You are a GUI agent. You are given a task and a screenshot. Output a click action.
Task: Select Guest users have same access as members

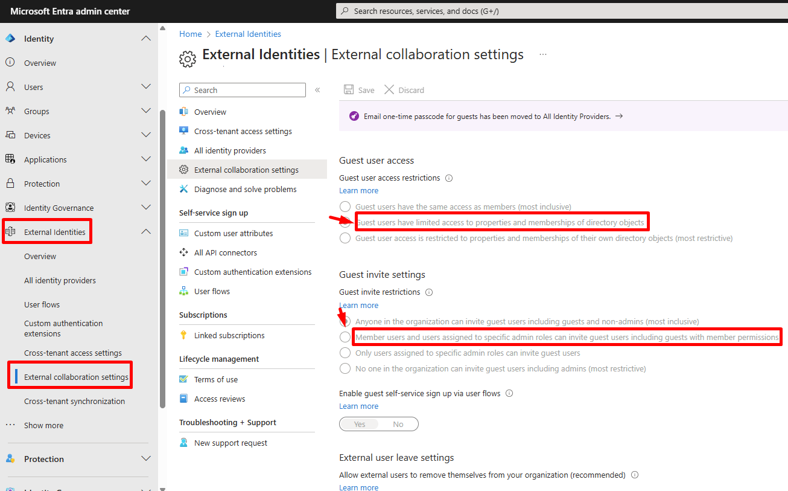pyautogui.click(x=345, y=207)
